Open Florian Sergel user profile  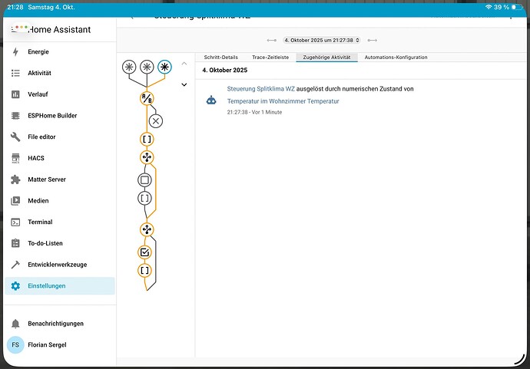tap(46, 344)
